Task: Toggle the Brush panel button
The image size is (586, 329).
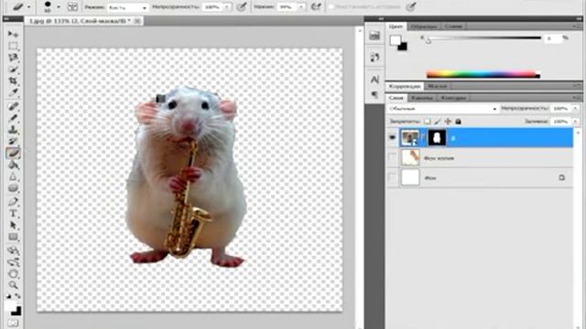Action: [72, 6]
